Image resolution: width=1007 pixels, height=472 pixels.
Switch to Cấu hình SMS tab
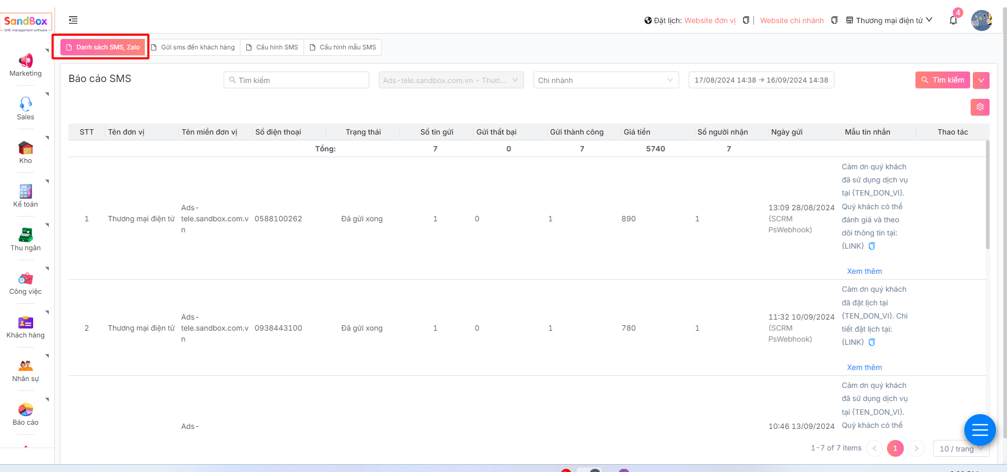click(272, 47)
